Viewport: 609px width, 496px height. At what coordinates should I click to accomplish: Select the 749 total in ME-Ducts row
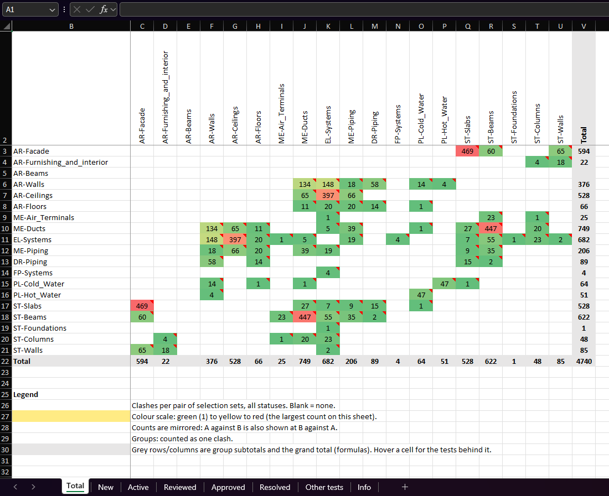click(584, 229)
